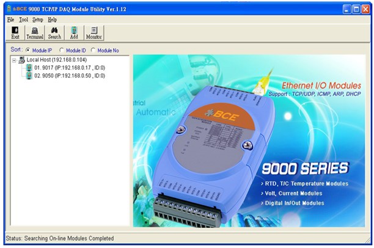Select module 01. 9017 (IP:192.168.0.17)
Image resolution: width=374 pixels, height=248 pixels.
[x=70, y=68]
